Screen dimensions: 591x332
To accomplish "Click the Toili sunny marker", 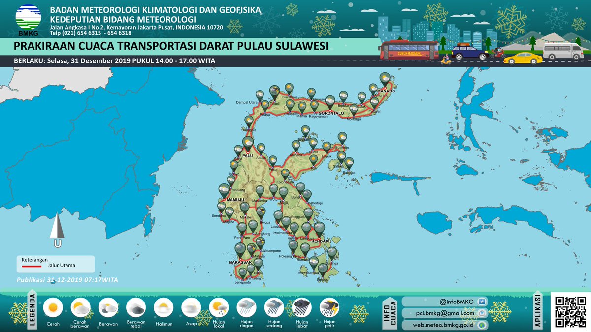I will (x=313, y=160).
